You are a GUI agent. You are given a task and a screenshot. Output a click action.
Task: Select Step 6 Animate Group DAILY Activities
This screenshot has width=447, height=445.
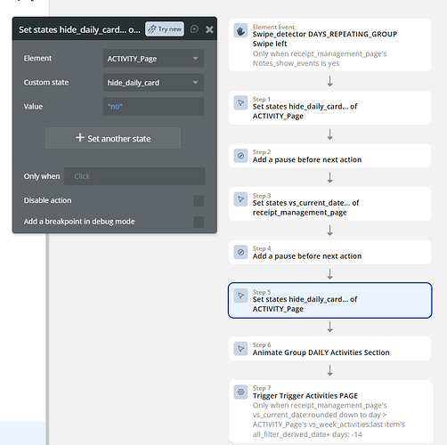pos(329,349)
